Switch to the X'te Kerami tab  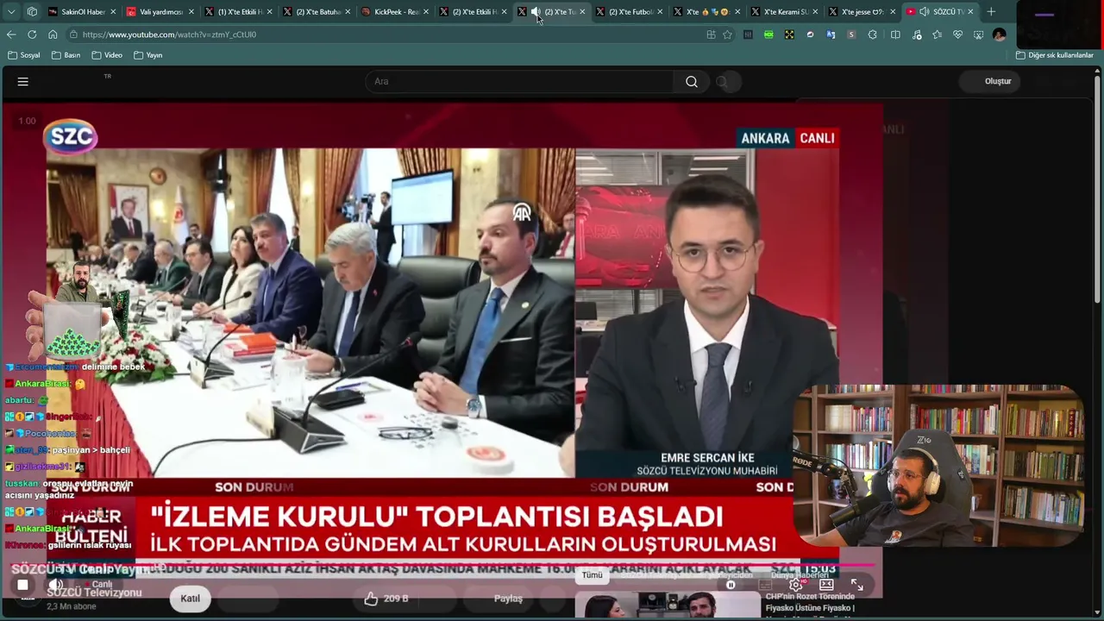click(x=783, y=11)
